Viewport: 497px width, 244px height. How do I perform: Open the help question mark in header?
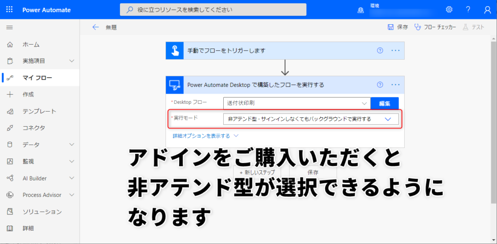[x=468, y=10]
